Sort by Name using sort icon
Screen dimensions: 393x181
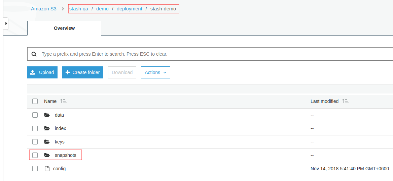pyautogui.click(x=64, y=101)
